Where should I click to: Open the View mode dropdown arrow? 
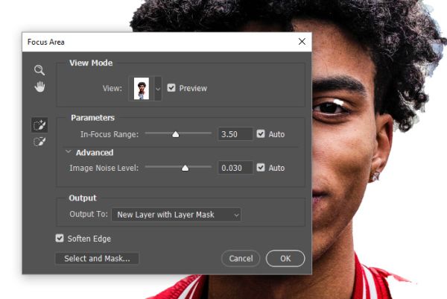(158, 89)
